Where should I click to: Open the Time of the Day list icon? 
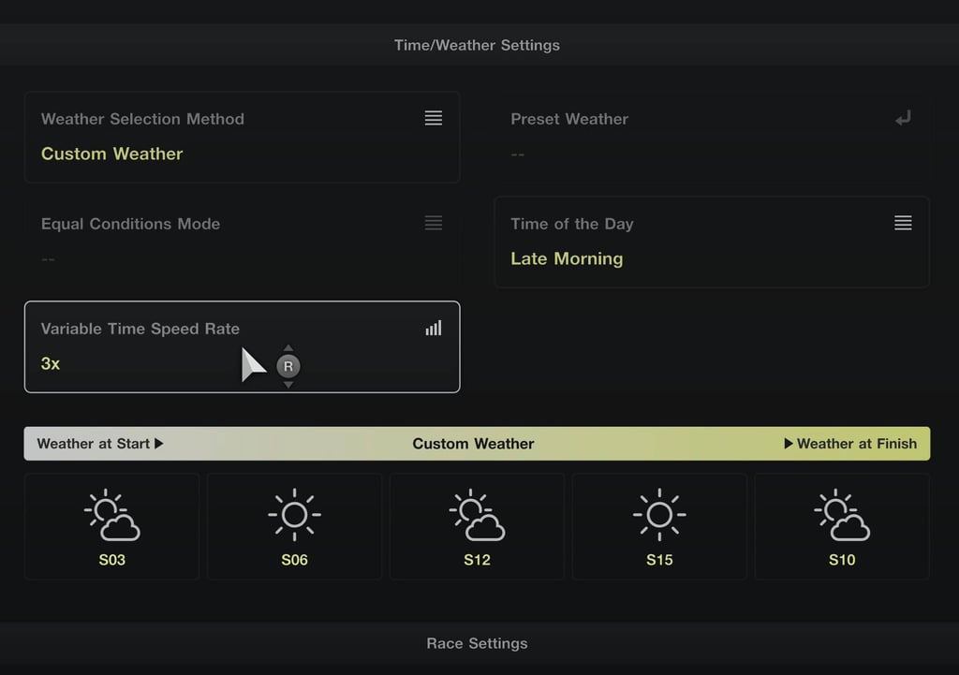pos(903,223)
